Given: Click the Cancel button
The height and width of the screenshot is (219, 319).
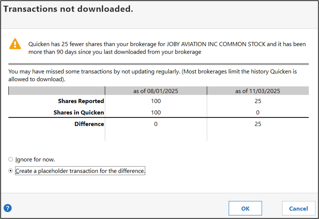Looking at the screenshot, I should [298, 208].
